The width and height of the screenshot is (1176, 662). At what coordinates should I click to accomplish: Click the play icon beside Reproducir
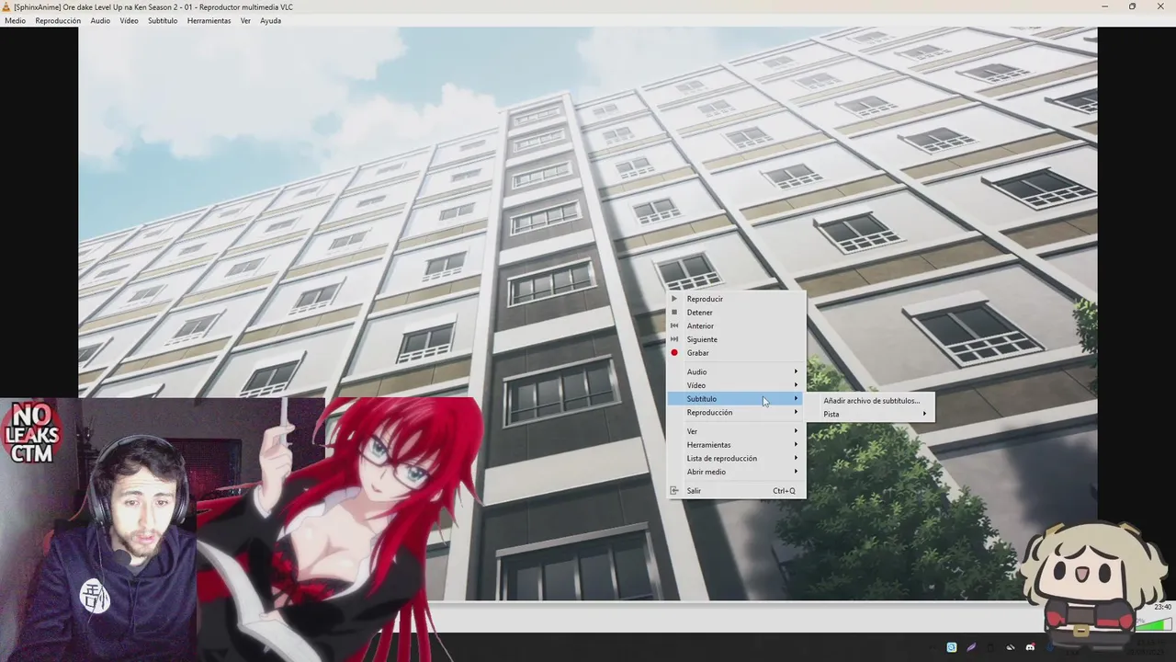673,299
